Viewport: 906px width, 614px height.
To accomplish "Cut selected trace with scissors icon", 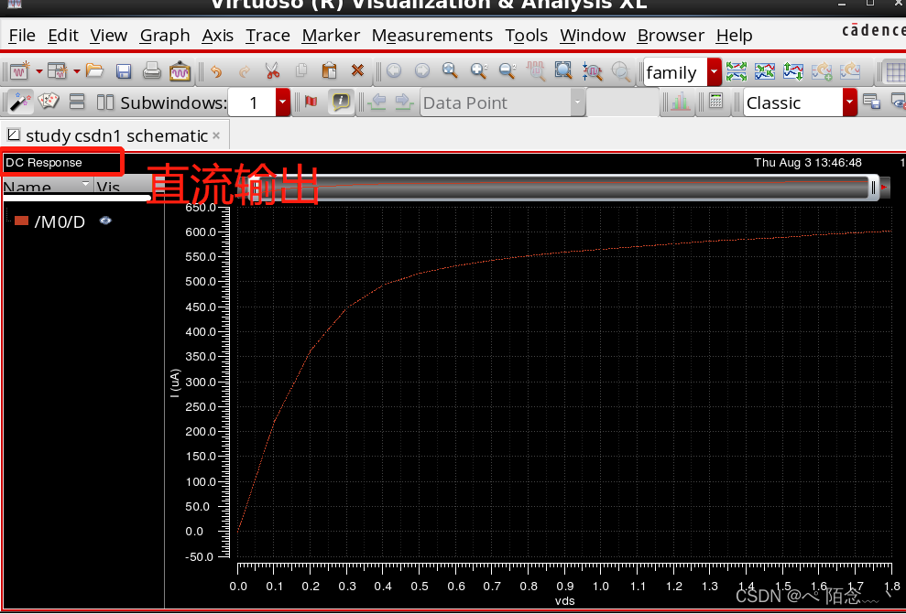I will (x=272, y=71).
